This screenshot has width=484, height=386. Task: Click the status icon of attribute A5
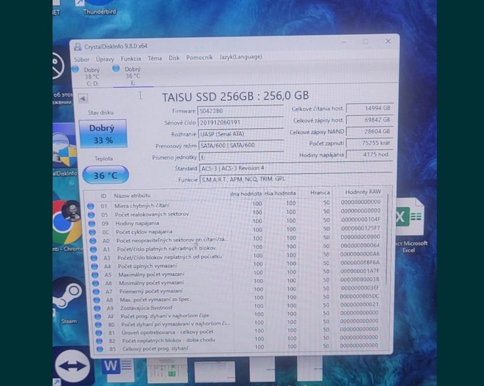click(x=95, y=274)
